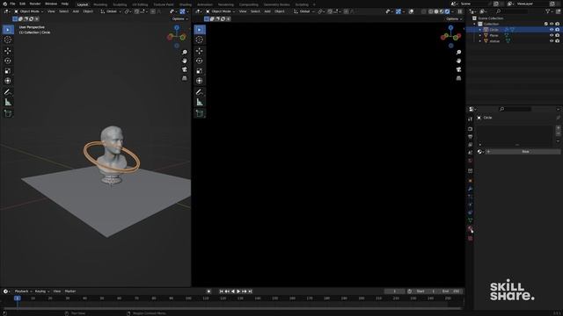Screen dimensions: 563x316
Task: Click the End frame field
Action: [451, 291]
